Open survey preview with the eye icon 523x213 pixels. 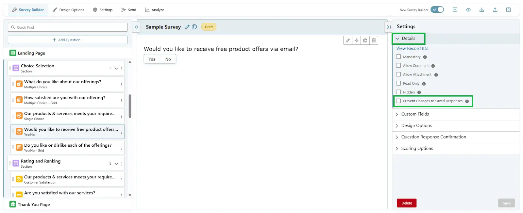(468, 10)
